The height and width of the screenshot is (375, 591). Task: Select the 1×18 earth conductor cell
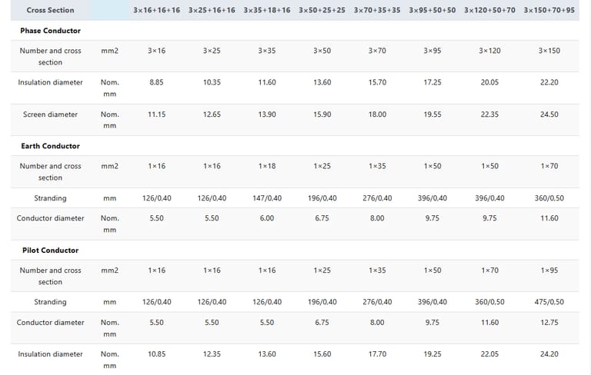coord(267,166)
